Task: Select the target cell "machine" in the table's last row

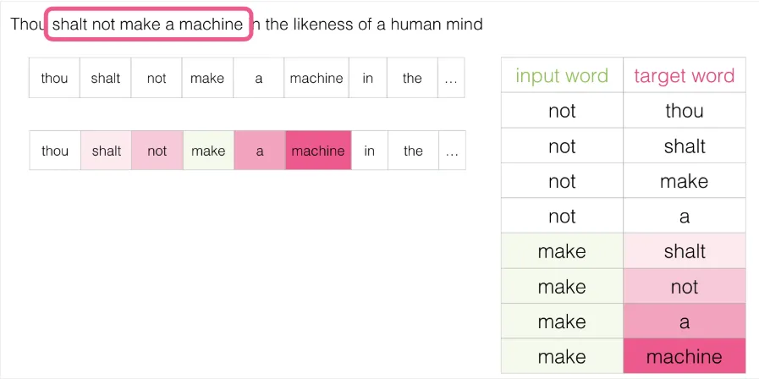Action: 684,357
